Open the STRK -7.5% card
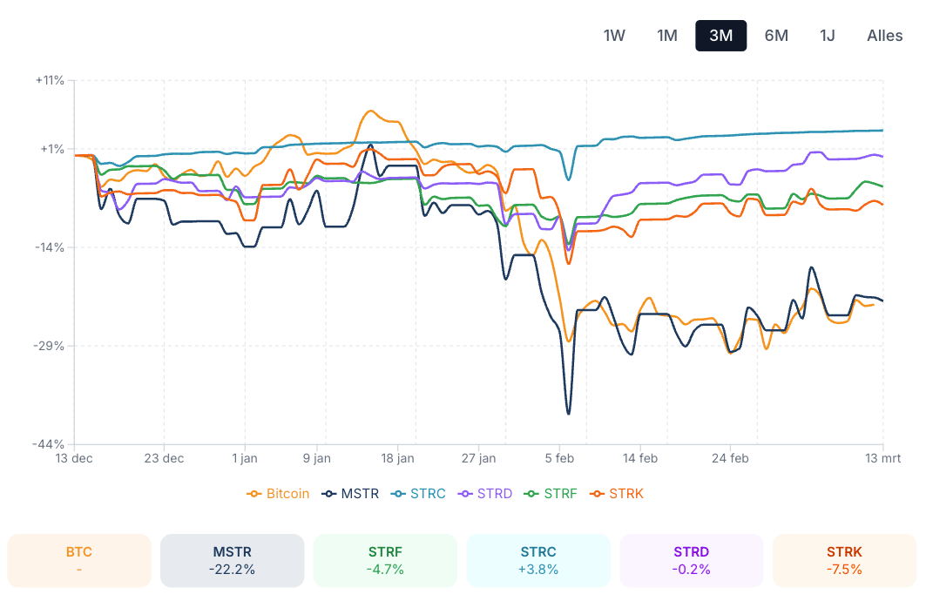 844,560
